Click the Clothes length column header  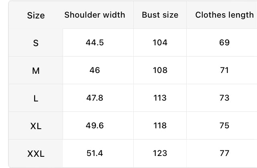[x=224, y=15]
